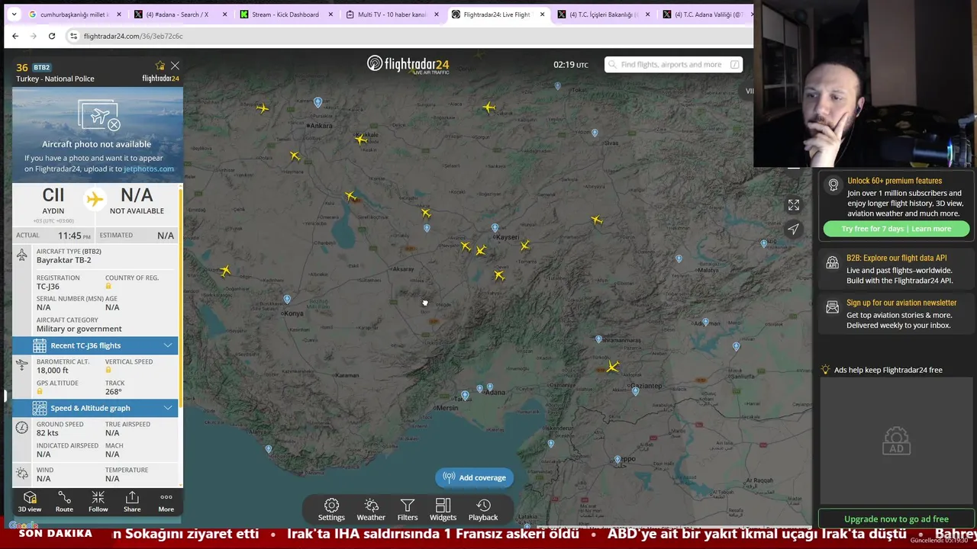This screenshot has width=977, height=549.
Task: Open the jetphotos.com link
Action: click(149, 169)
